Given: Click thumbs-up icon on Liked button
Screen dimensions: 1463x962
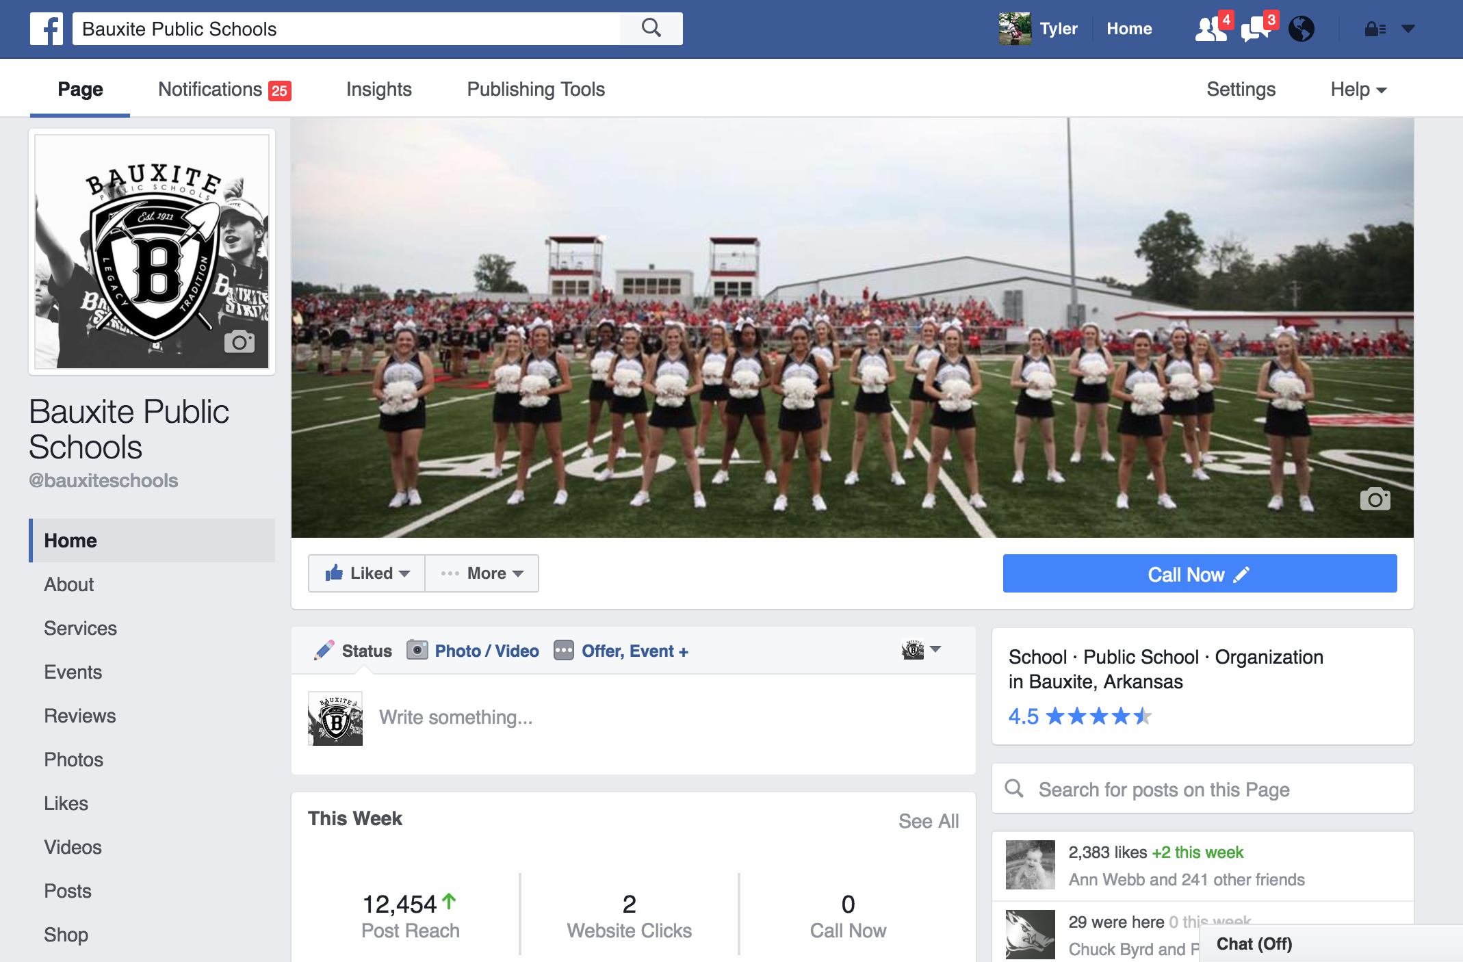Looking at the screenshot, I should [334, 573].
